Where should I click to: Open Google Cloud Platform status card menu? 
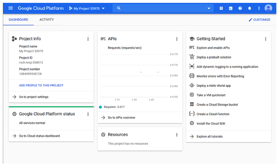[x=88, y=114]
